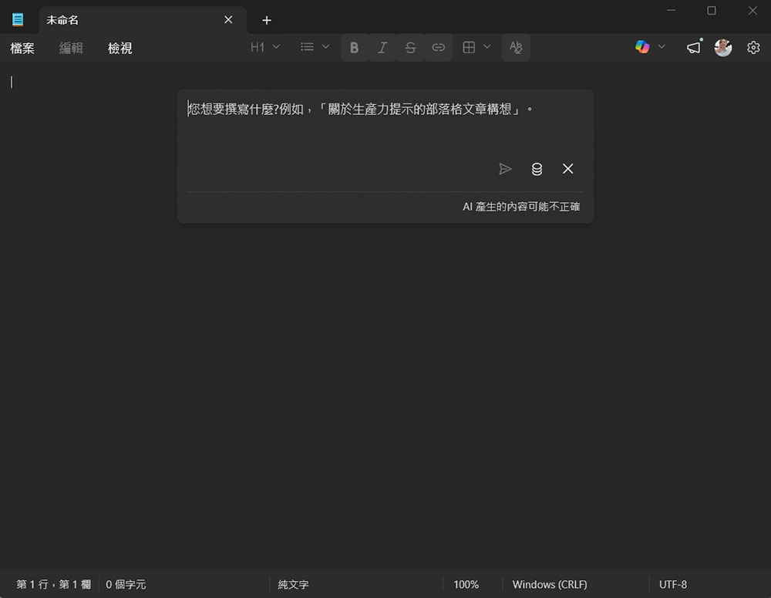Screen dimensions: 771x598
Task: Select the 未命名 tab
Action: coord(93,19)
